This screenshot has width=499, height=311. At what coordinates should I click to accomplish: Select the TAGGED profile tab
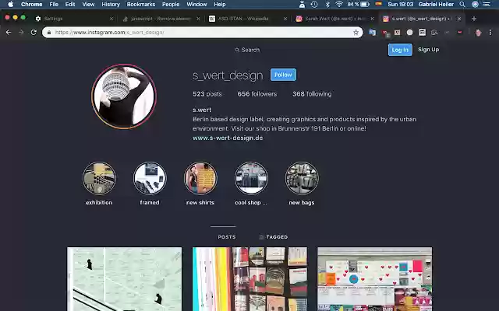click(274, 237)
